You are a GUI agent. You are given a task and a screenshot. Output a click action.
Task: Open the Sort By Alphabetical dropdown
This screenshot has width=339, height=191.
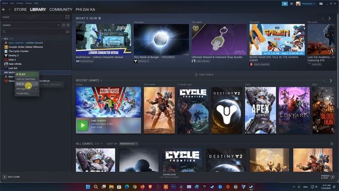tap(129, 144)
